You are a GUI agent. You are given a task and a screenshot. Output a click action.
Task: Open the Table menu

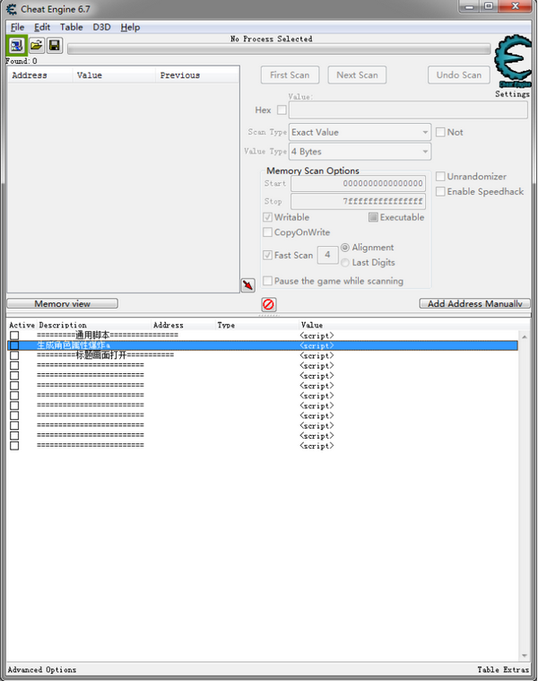(71, 27)
